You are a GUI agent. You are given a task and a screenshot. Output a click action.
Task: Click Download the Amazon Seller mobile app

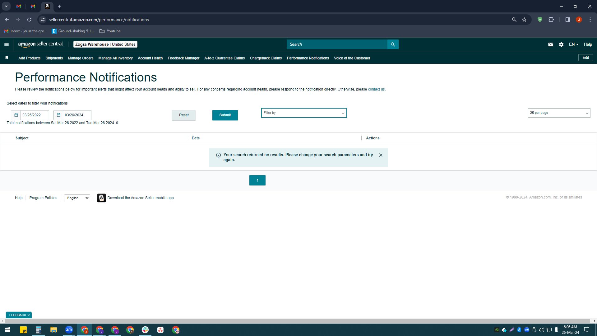141,198
